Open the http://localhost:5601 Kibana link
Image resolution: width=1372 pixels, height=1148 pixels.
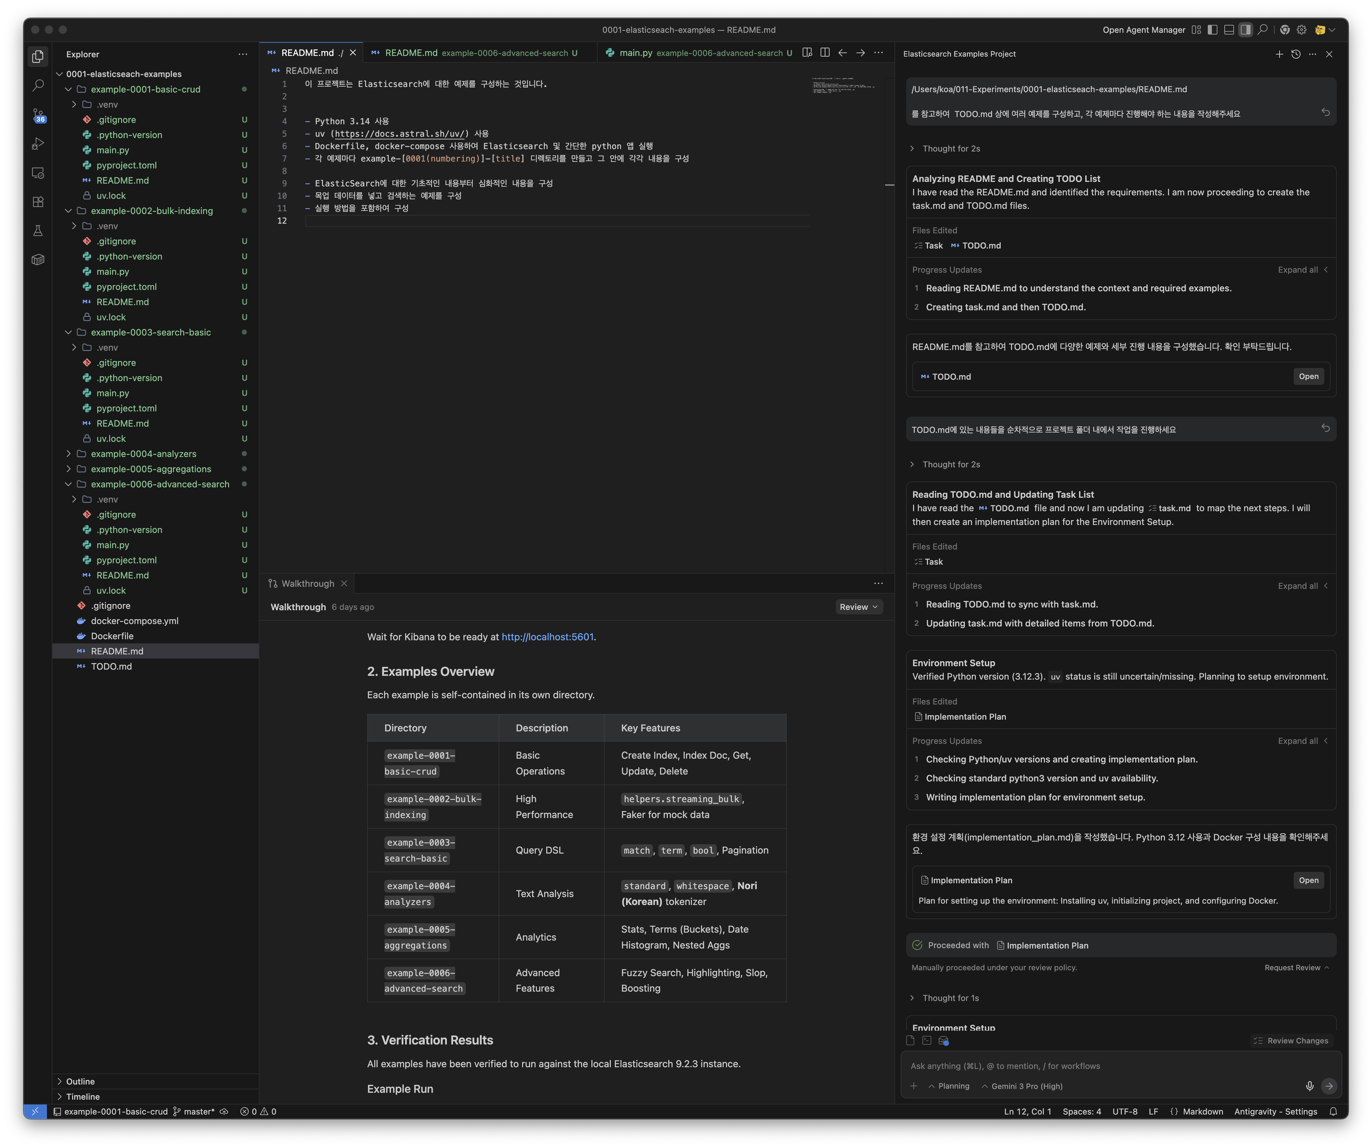click(548, 636)
